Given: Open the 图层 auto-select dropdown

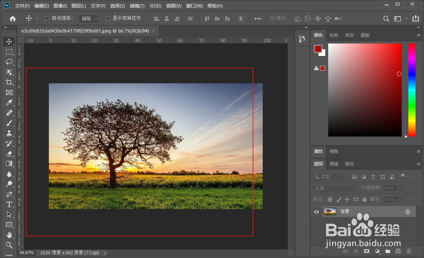Looking at the screenshot, I should (x=89, y=19).
